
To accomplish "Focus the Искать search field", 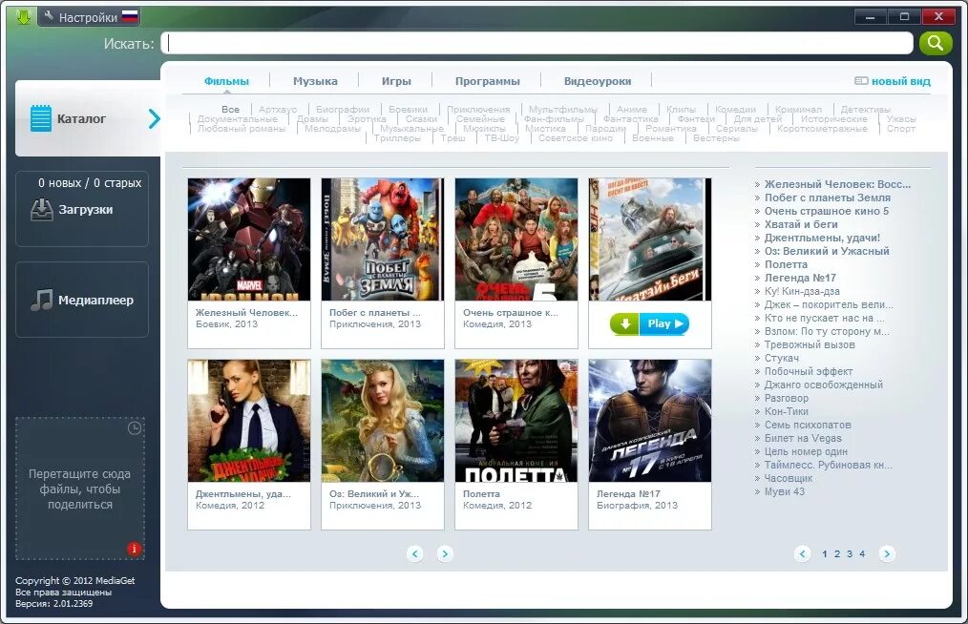I will tap(537, 43).
